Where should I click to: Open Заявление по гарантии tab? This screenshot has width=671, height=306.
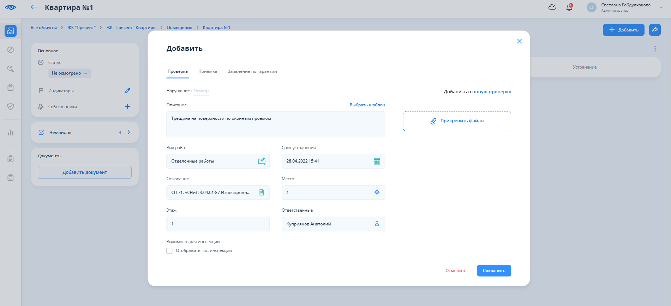(x=252, y=71)
